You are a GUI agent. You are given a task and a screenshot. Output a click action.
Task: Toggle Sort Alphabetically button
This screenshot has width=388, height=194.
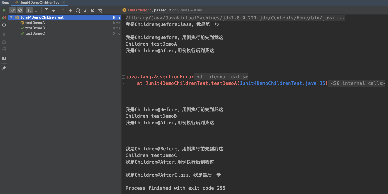point(29,10)
